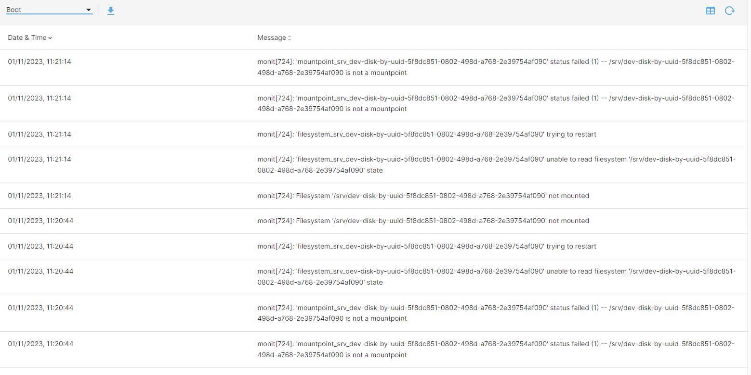Viewport: 751px width, 375px height.
Task: Click the vertical scrollbar at the right edge
Action: pos(749,187)
